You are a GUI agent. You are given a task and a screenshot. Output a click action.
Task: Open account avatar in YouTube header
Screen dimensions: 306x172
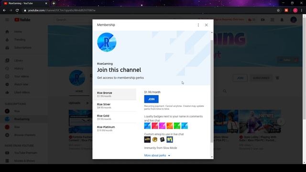pyautogui.click(x=294, y=20)
